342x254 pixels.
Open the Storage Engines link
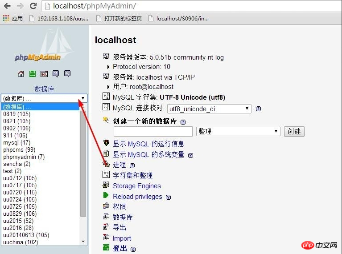tap(136, 186)
